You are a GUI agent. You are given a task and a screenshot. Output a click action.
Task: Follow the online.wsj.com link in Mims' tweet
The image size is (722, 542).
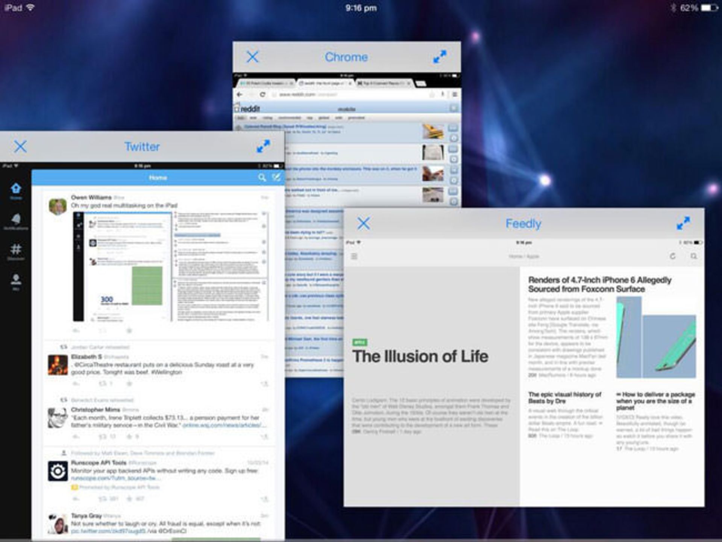(224, 425)
